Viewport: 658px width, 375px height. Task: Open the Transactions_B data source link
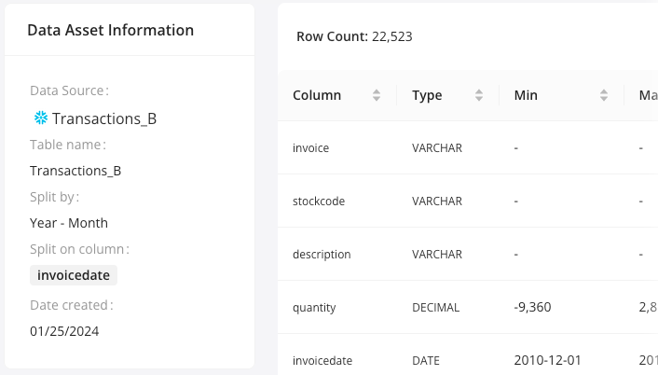tap(104, 118)
